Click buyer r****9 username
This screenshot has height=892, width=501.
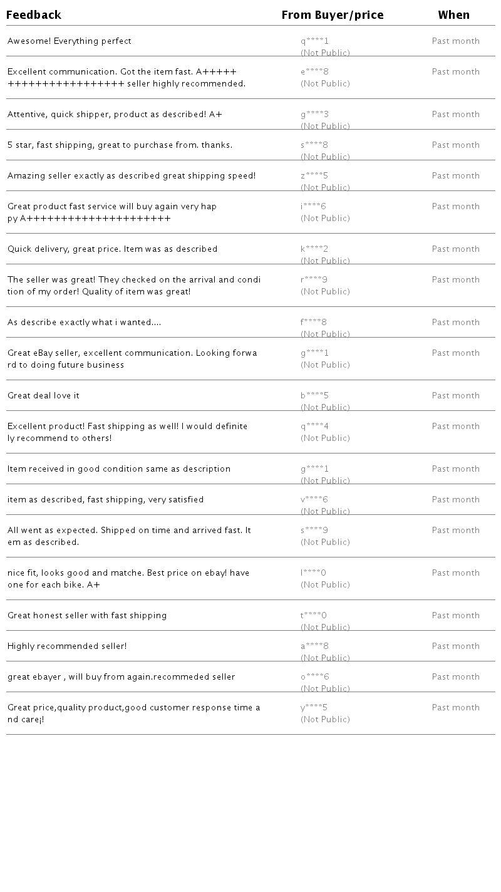pos(314,280)
